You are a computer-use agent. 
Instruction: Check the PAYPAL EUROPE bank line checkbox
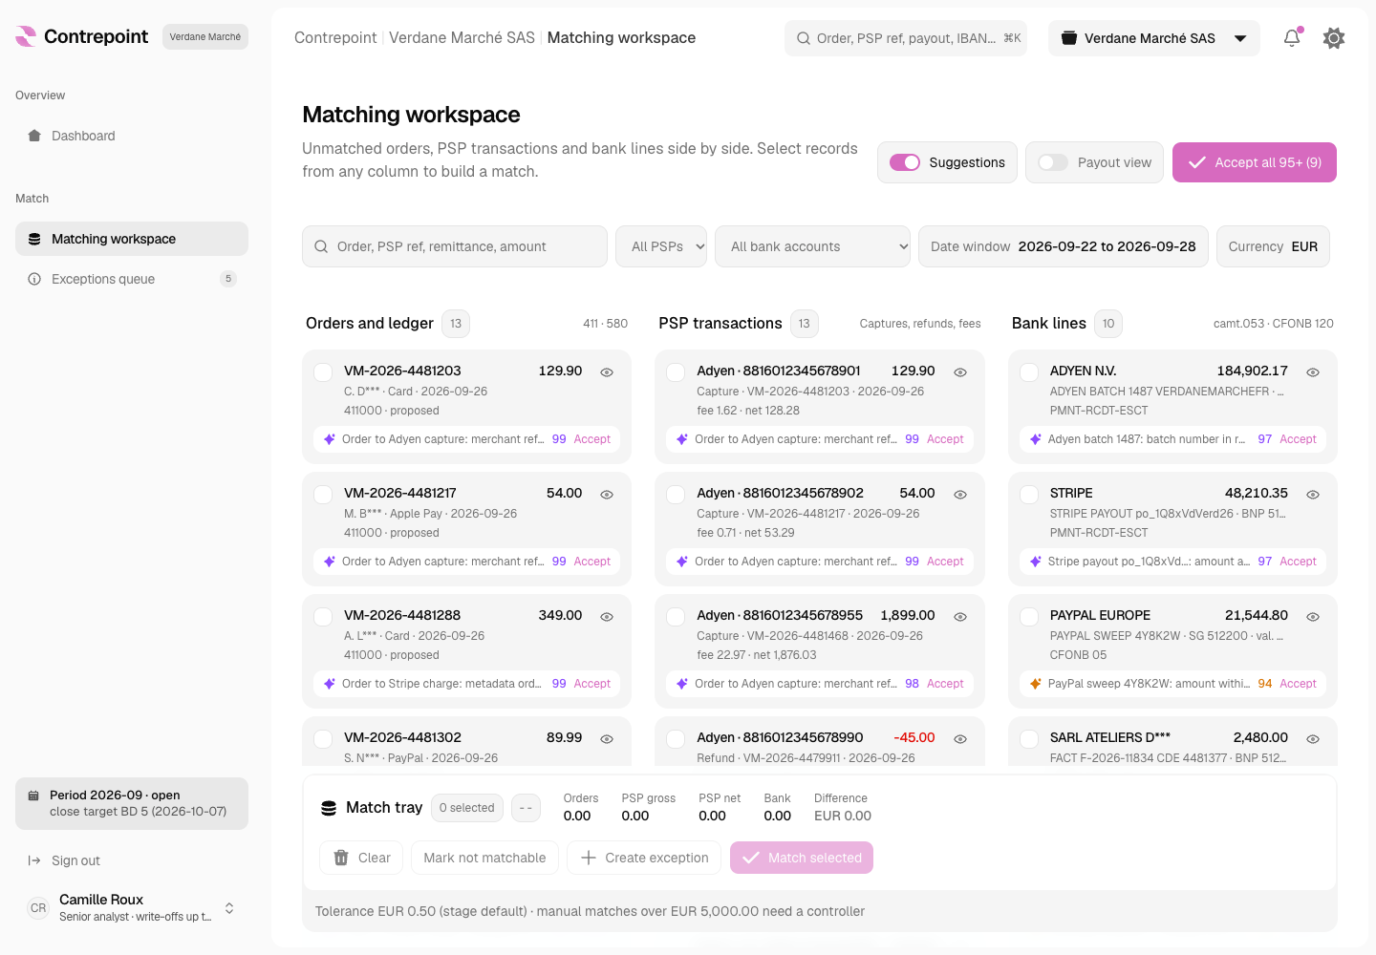coord(1029,617)
